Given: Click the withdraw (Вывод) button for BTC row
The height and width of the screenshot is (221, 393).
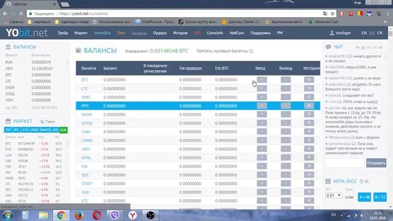Looking at the screenshot, I should pyautogui.click(x=286, y=80).
